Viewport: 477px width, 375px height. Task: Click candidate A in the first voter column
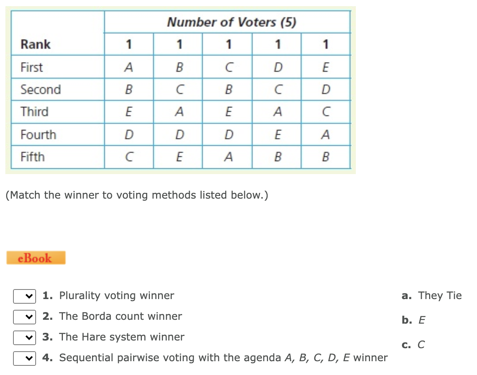click(129, 67)
